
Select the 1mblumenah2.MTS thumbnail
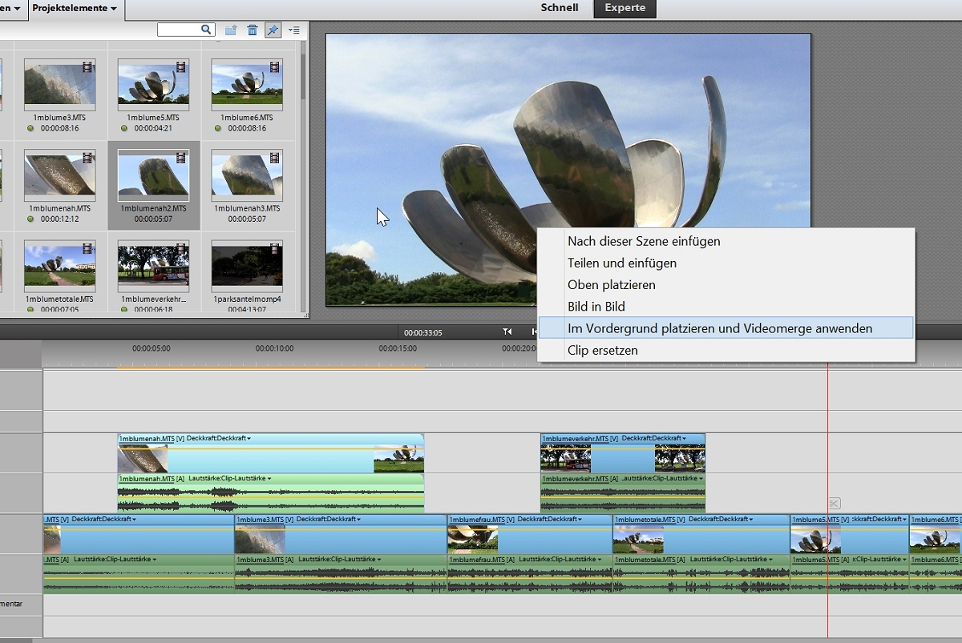click(153, 175)
